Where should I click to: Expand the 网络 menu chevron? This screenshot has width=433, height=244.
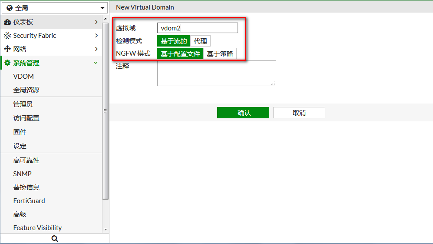[x=96, y=49]
